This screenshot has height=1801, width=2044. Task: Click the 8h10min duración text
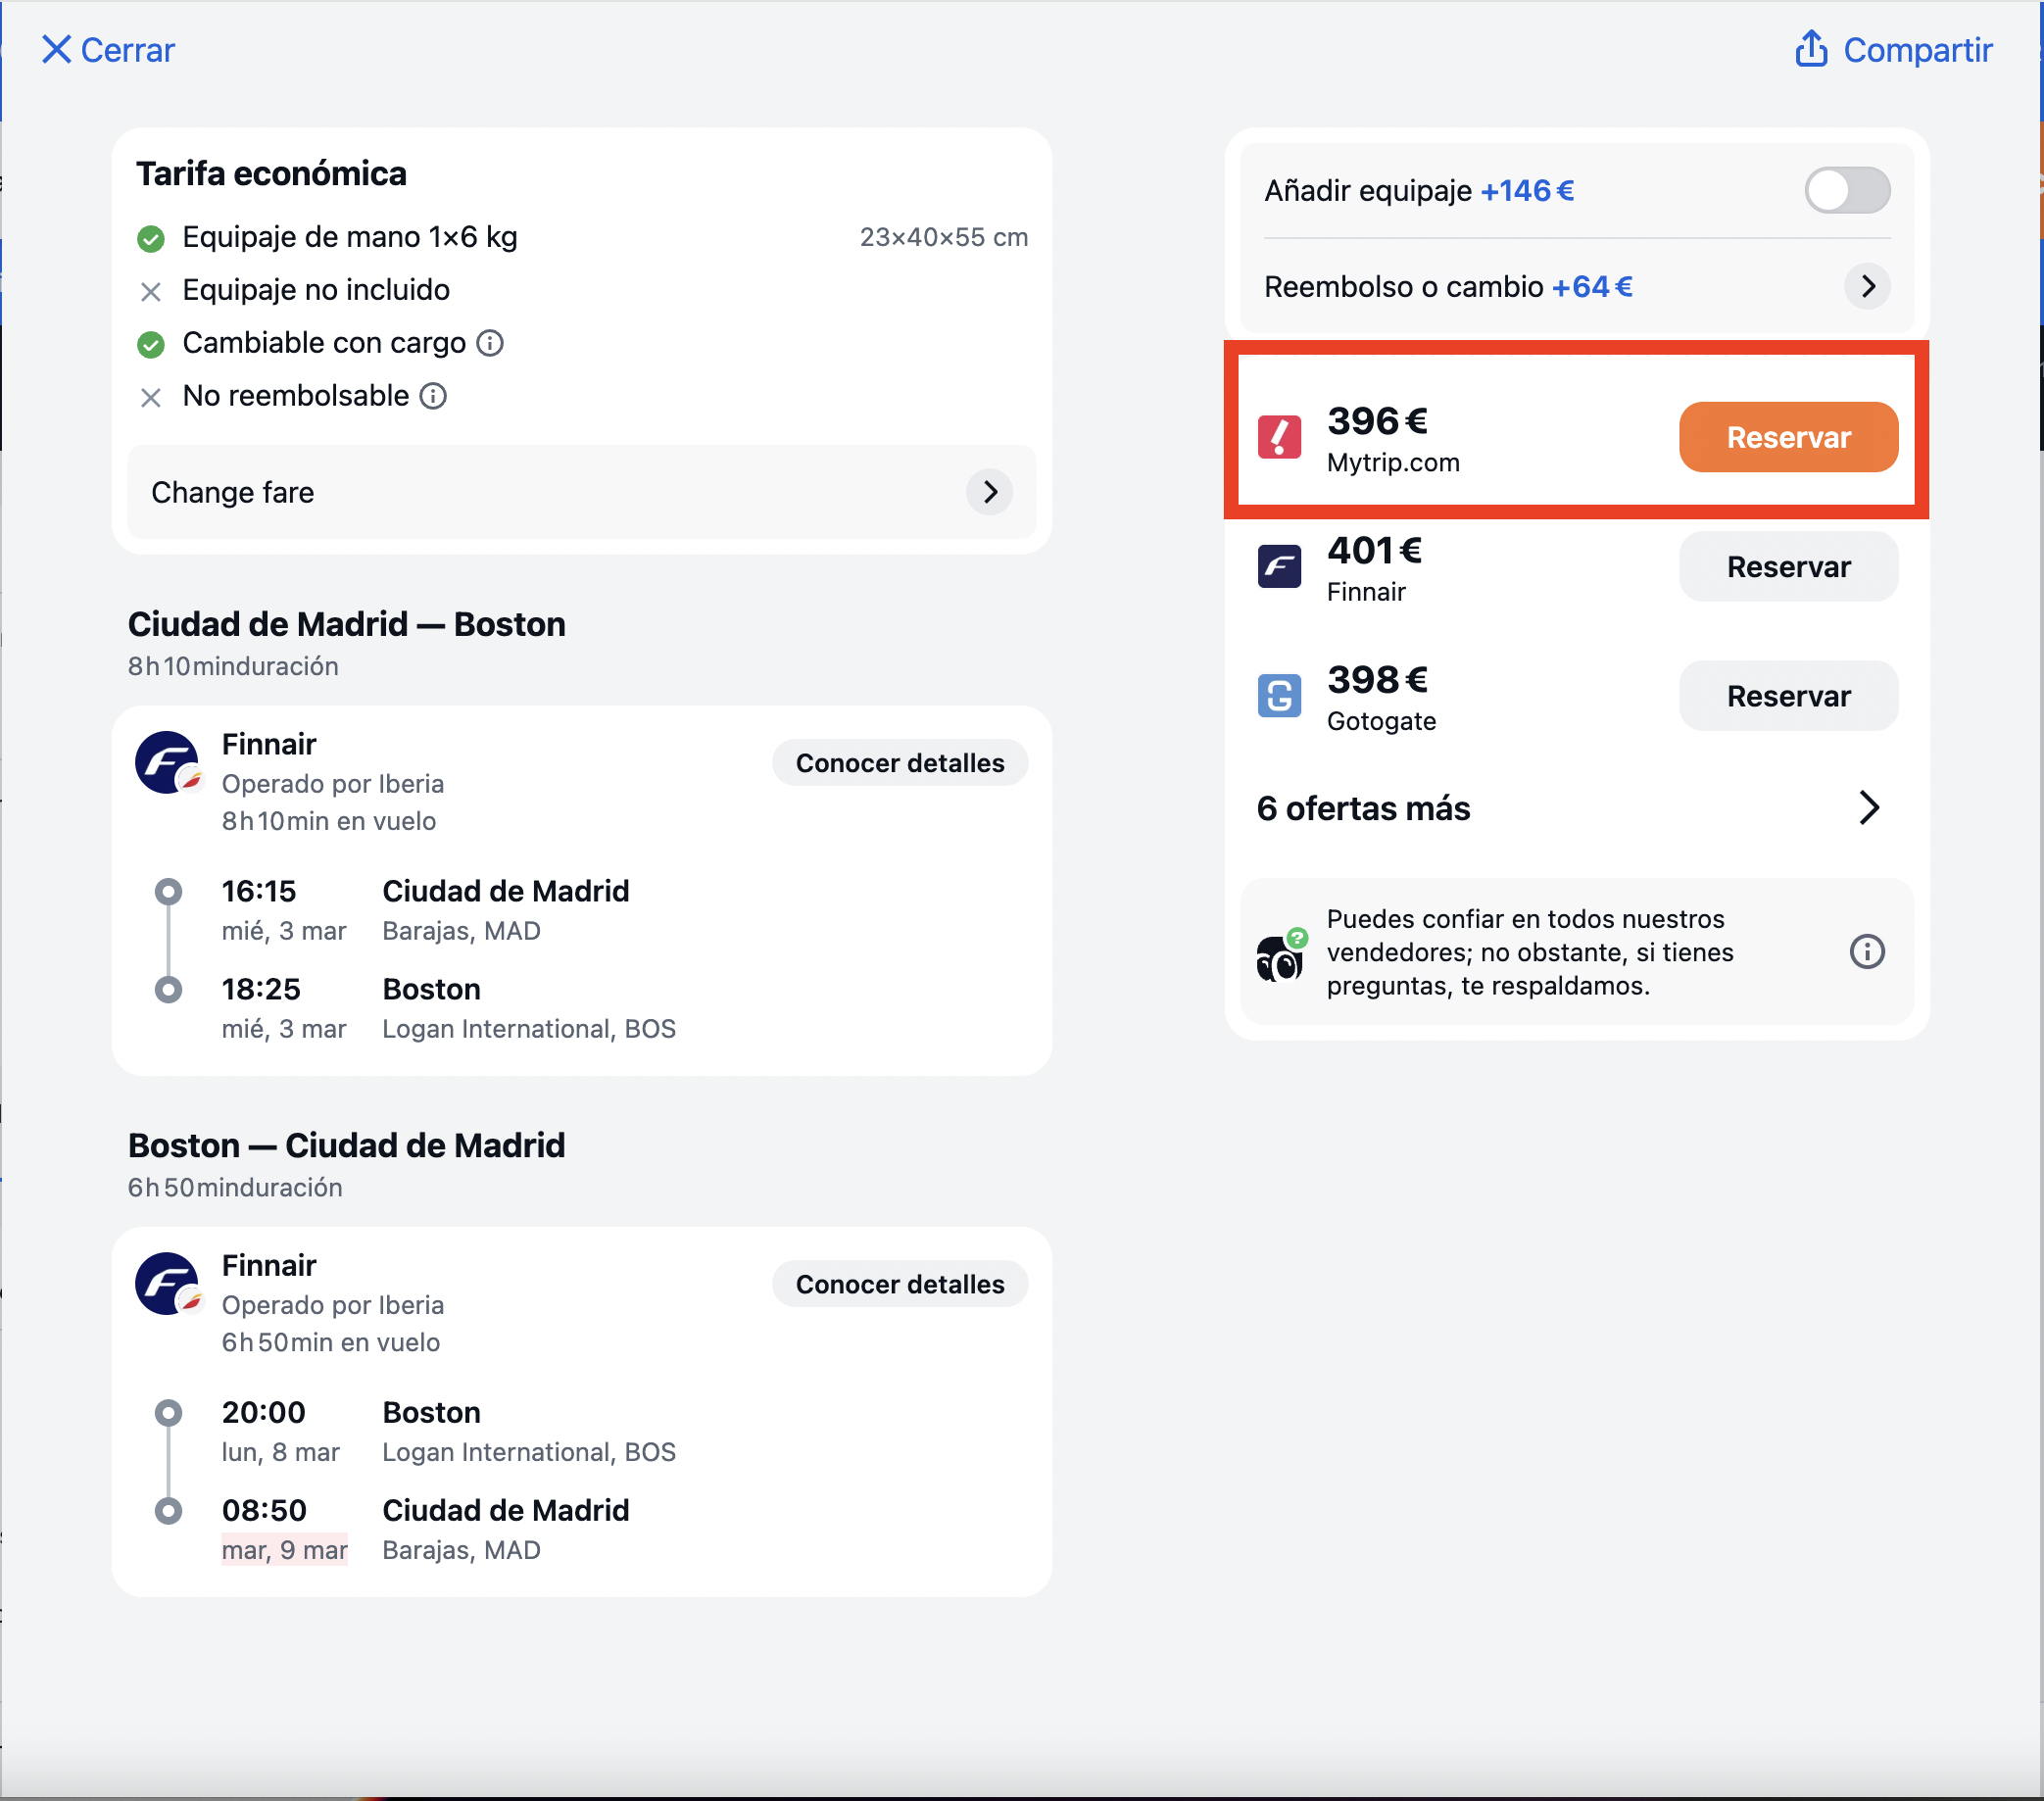(x=233, y=666)
